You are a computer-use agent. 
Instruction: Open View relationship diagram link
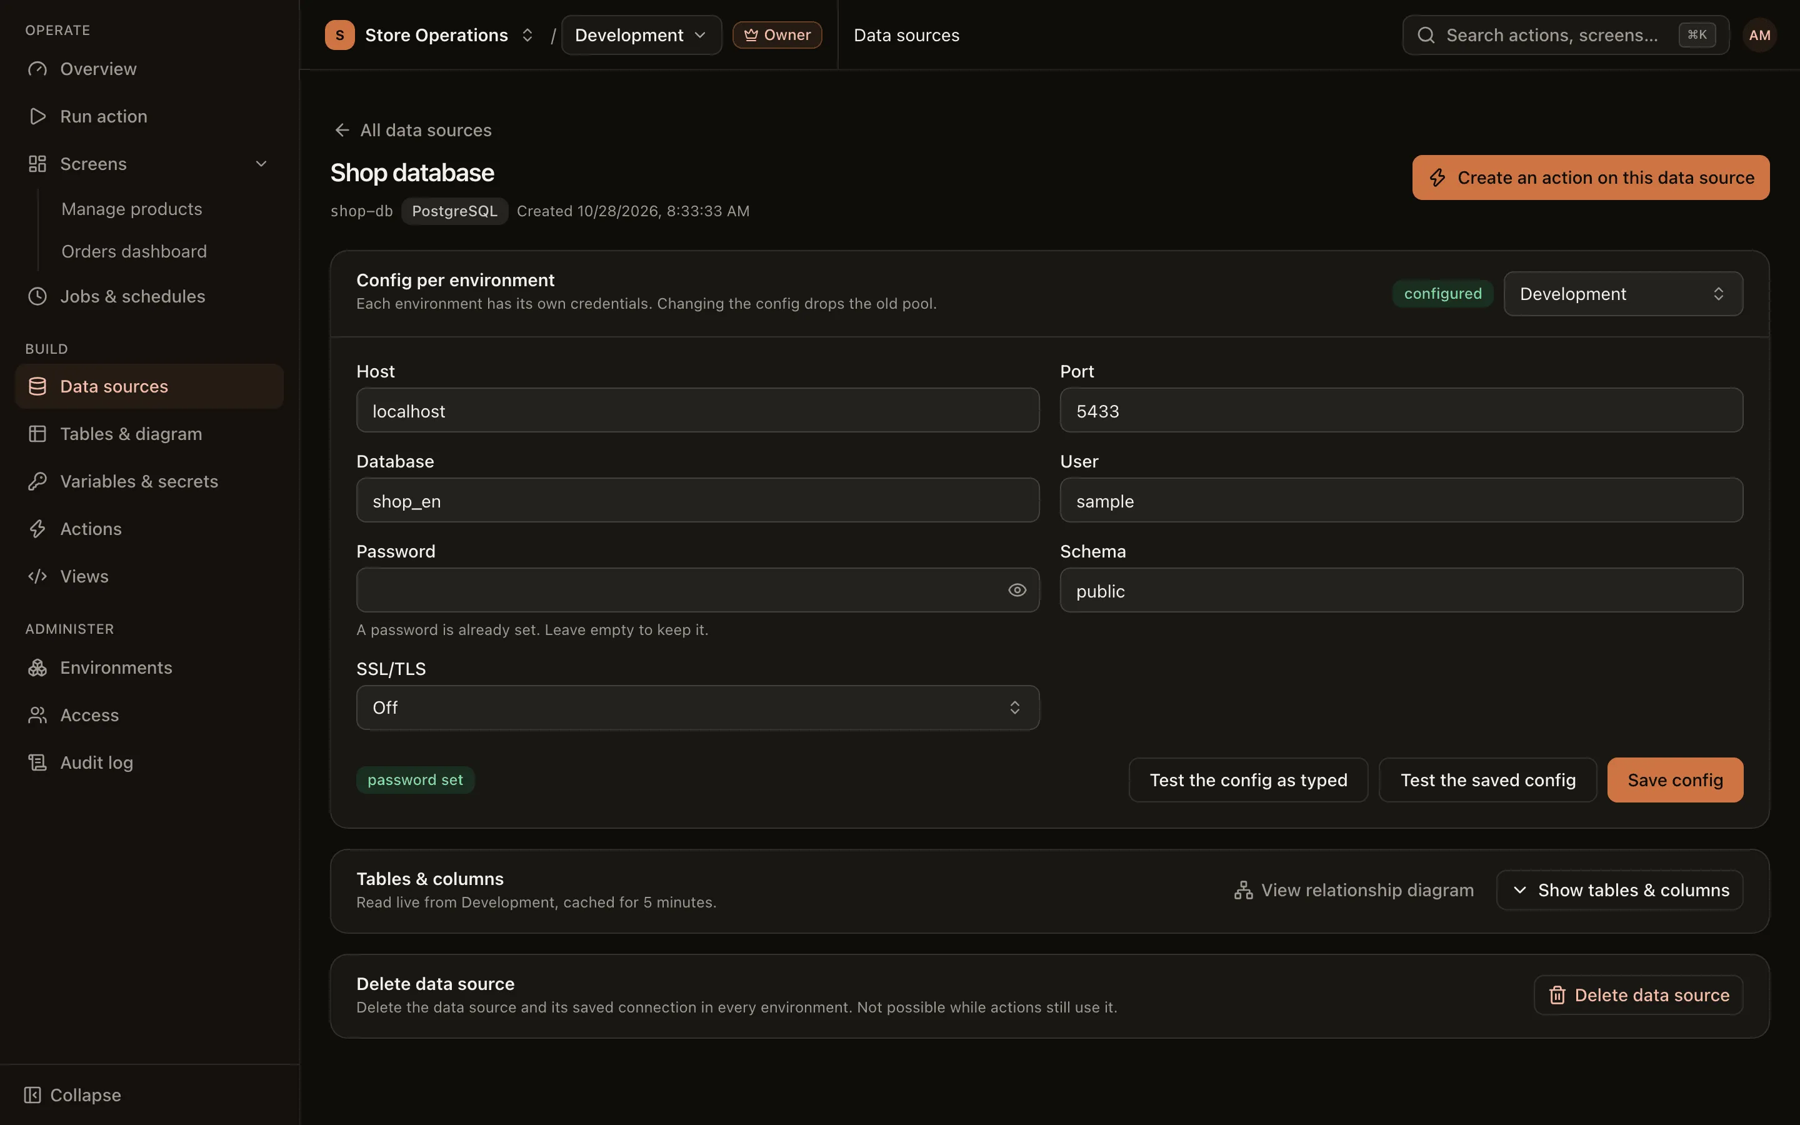1354,890
